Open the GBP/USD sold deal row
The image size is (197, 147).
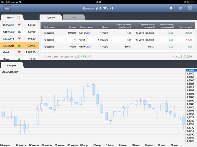tap(118, 47)
